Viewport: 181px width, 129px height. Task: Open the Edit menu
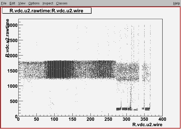(12, 3)
